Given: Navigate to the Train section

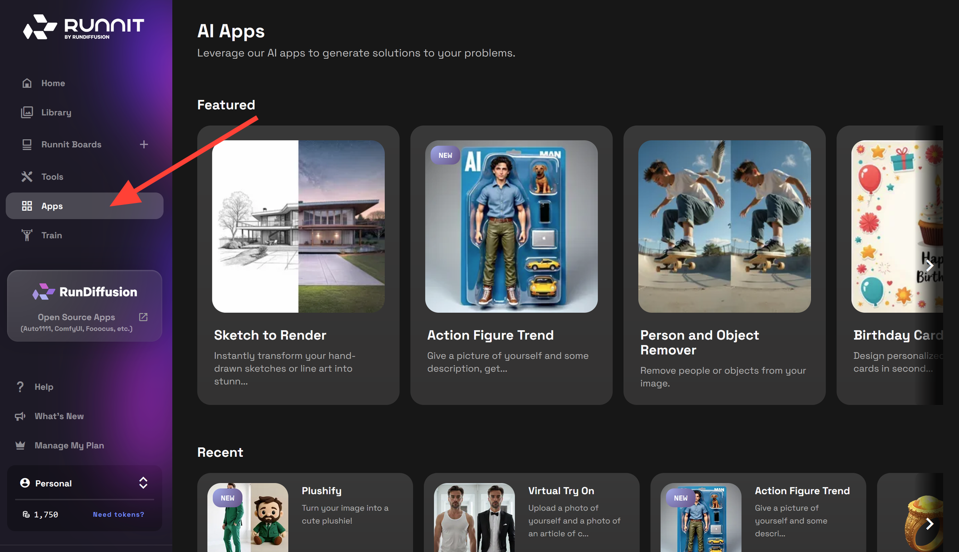Looking at the screenshot, I should [51, 235].
